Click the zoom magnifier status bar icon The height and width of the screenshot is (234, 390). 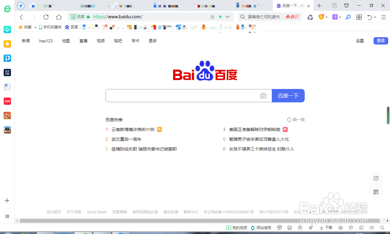[x=382, y=228]
